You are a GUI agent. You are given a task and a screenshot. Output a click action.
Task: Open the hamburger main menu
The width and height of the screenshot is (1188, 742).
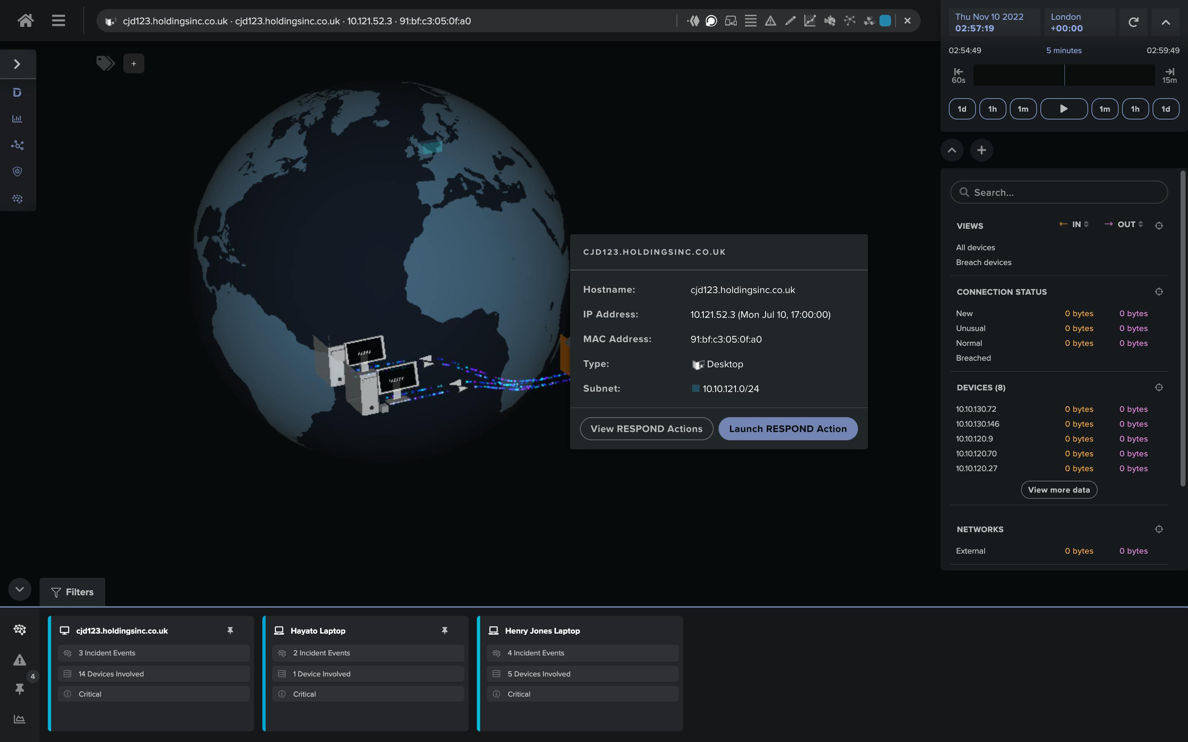click(59, 21)
